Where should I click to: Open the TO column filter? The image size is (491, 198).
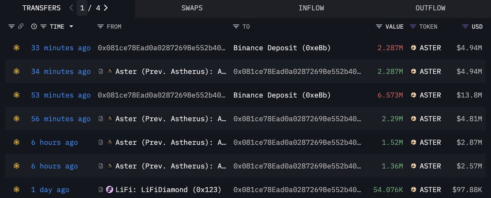[236, 27]
